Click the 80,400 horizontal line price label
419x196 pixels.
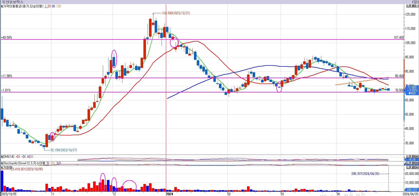click(399, 76)
